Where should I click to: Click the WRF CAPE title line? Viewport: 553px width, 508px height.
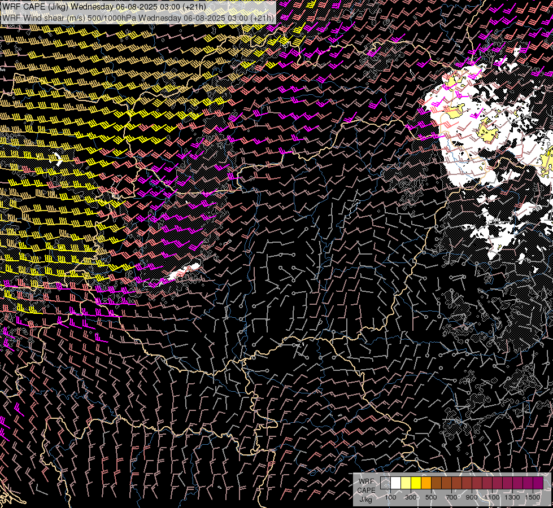[x=104, y=6]
